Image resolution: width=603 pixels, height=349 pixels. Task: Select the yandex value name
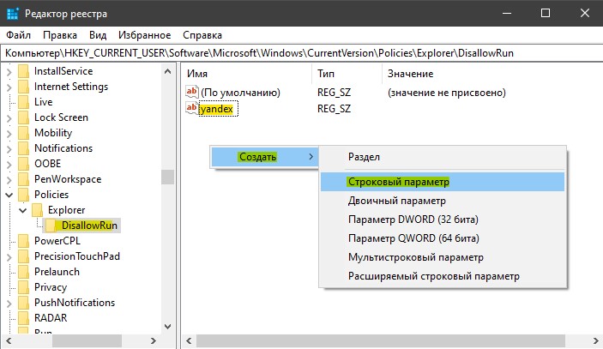(216, 109)
